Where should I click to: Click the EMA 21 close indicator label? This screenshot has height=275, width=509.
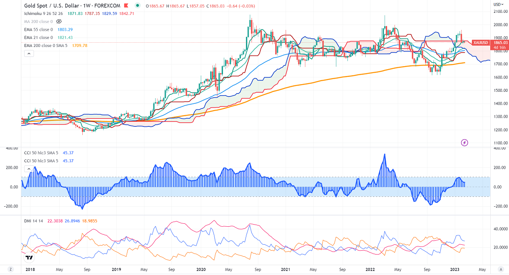pyautogui.click(x=38, y=37)
